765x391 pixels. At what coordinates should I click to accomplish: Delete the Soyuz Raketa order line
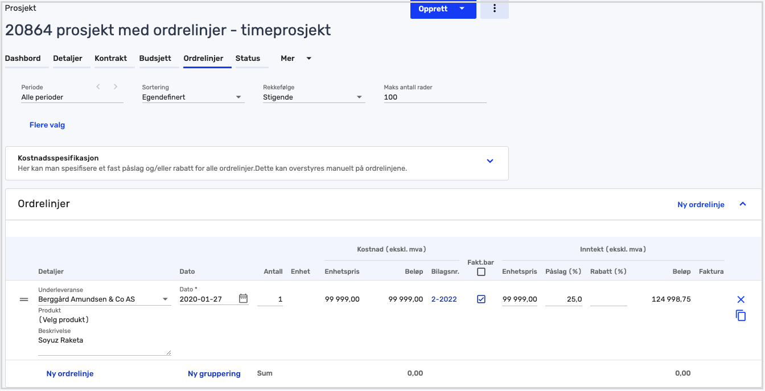(741, 299)
